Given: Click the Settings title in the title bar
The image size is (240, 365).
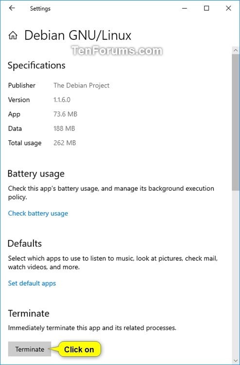Looking at the screenshot, I should coord(40,8).
